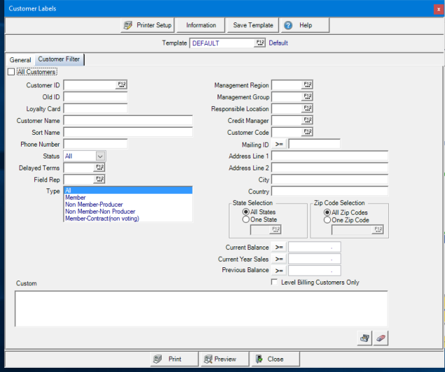445x372 pixels.
Task: Choose the One Zip Code option
Action: (327, 219)
